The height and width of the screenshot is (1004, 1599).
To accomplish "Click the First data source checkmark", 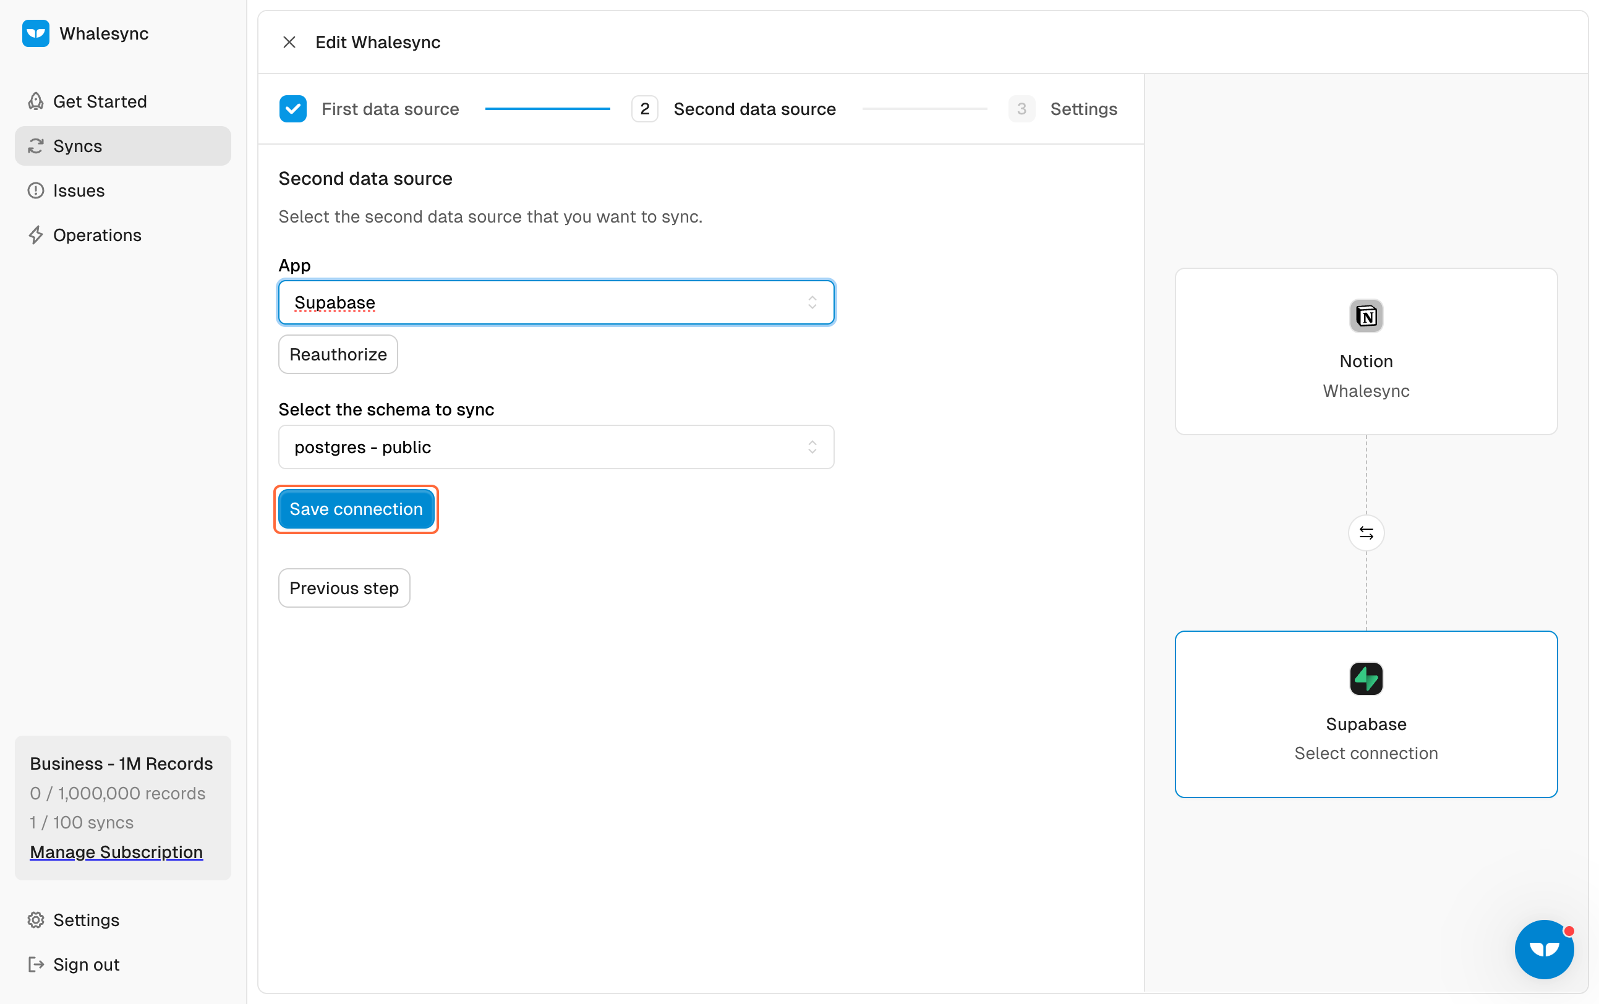I will coord(293,109).
